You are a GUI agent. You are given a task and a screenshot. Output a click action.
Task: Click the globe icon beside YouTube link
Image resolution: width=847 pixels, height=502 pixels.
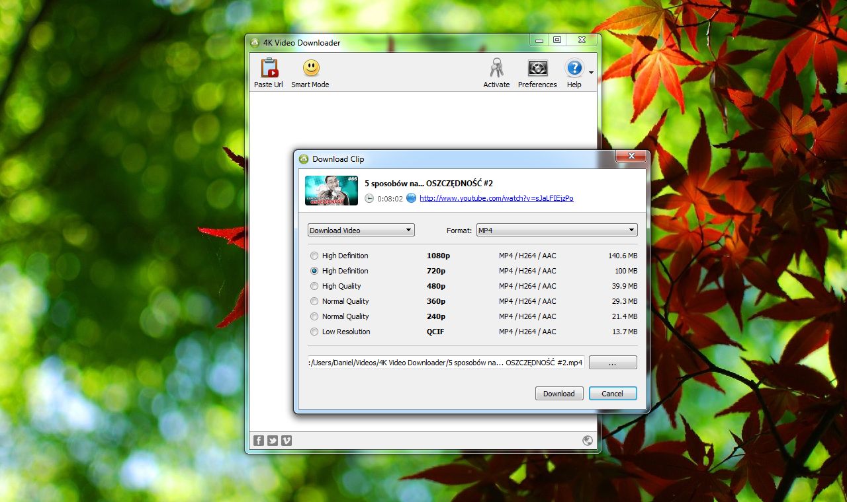[x=411, y=198]
